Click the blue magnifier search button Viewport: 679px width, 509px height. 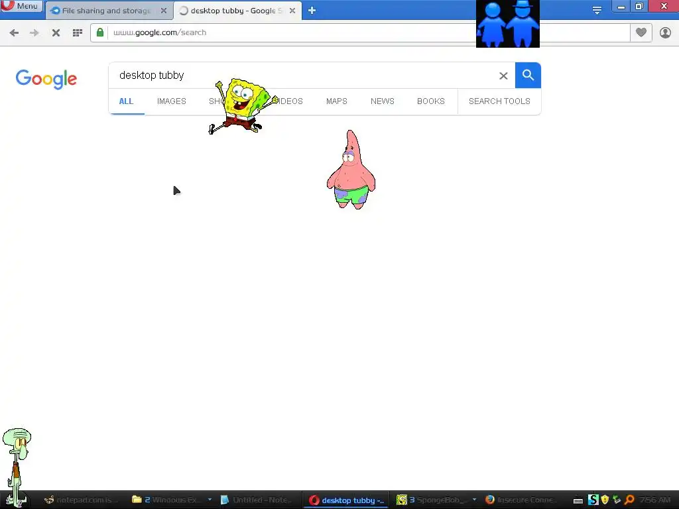pyautogui.click(x=528, y=76)
